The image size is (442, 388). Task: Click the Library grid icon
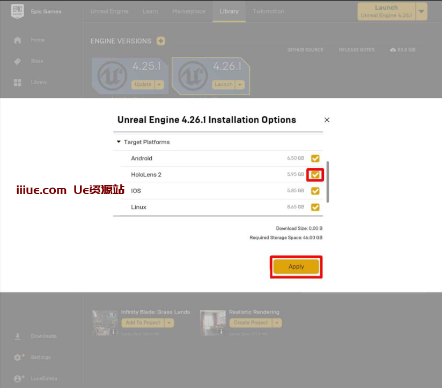tap(18, 83)
